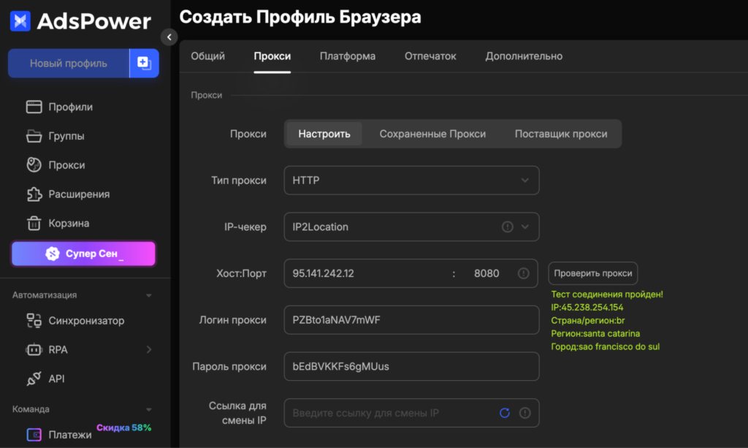
Task: Collapse the Автоматизация section chevron
Action: 149,295
